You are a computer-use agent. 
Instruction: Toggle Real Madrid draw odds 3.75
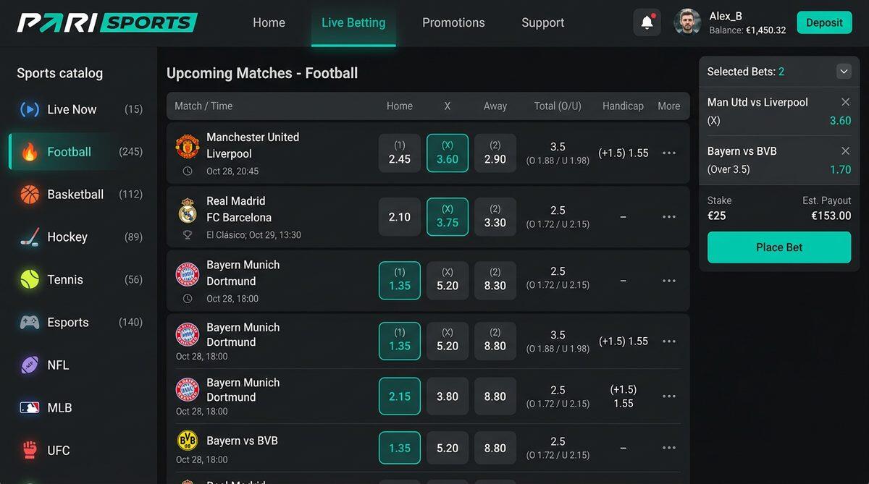(448, 216)
